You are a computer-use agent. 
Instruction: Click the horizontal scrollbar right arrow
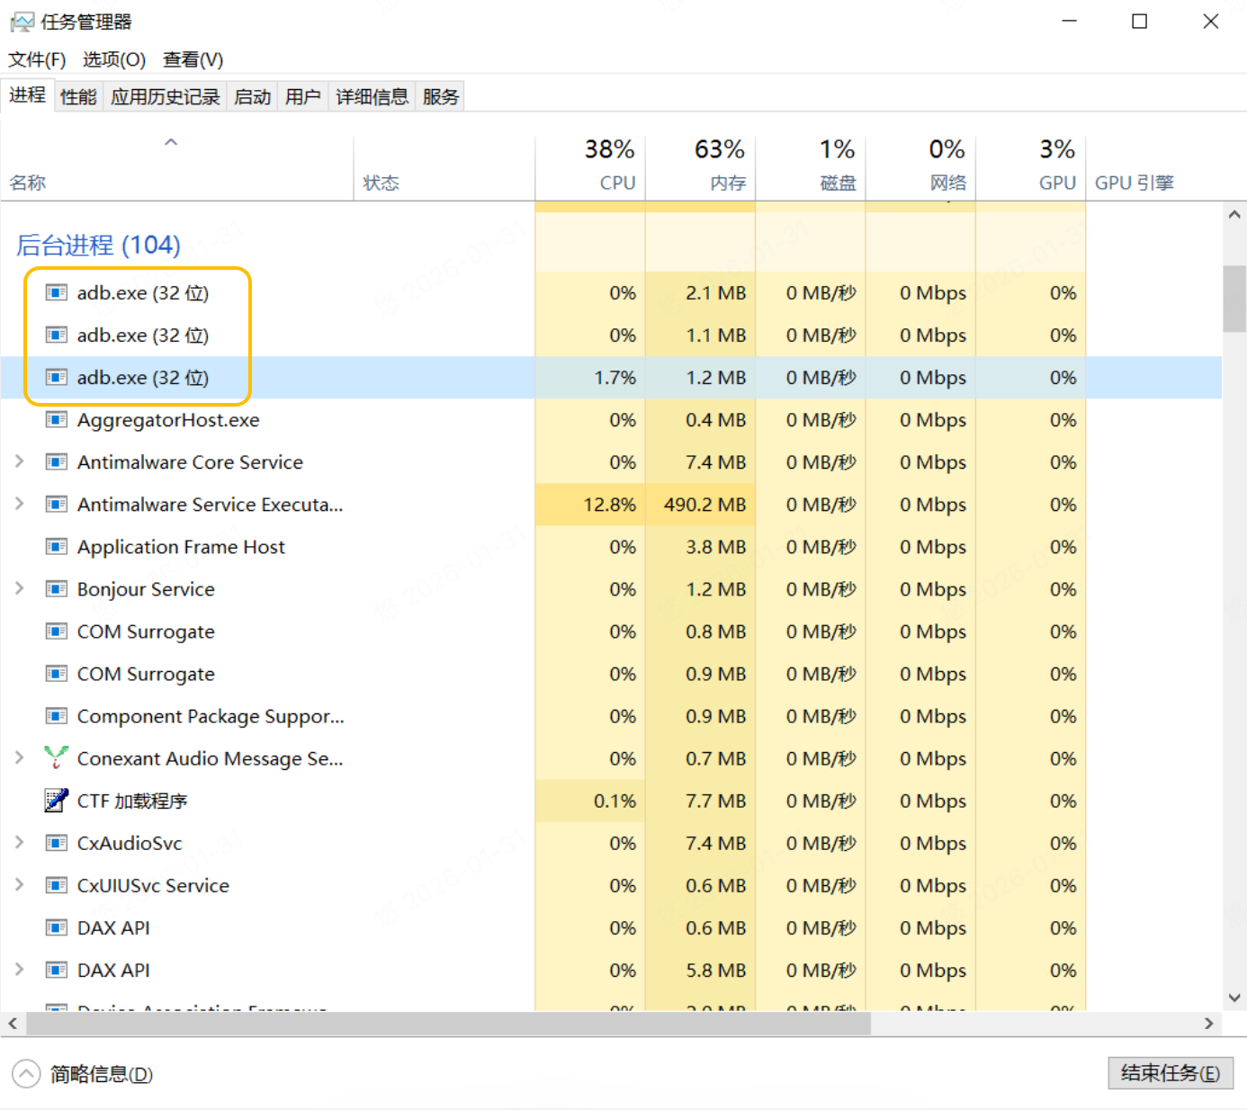(1208, 1024)
